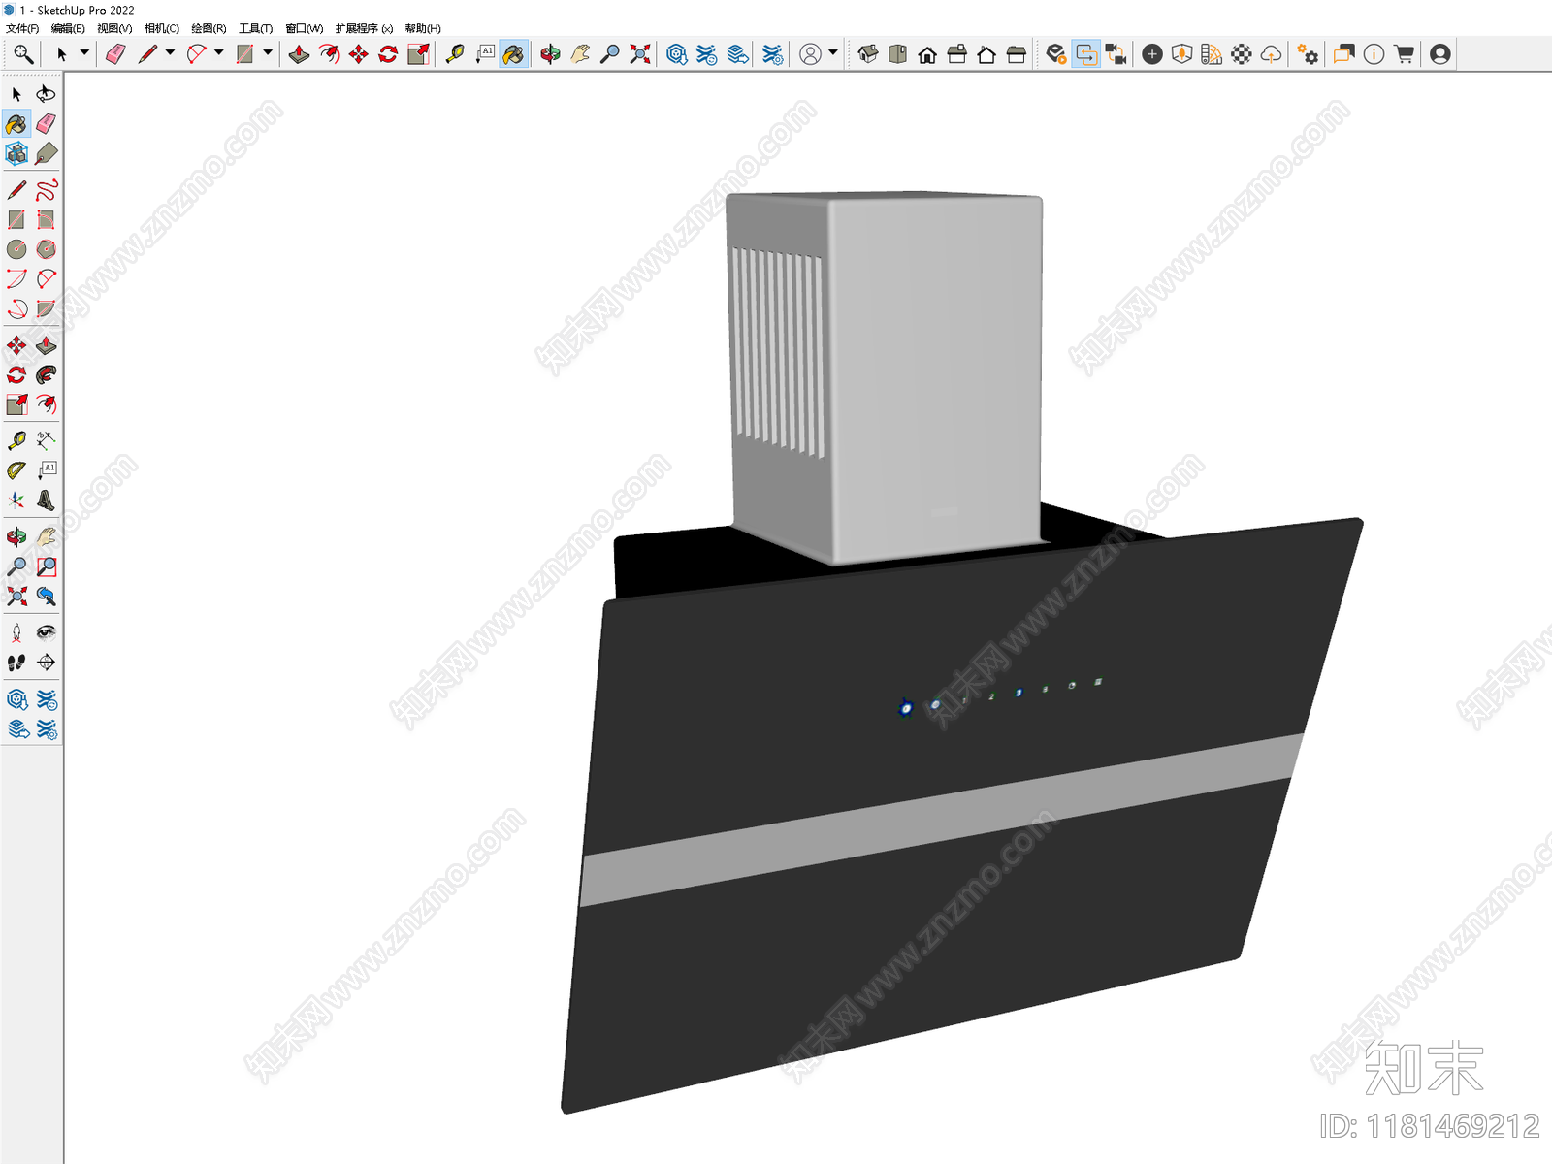This screenshot has height=1164, width=1552.
Task: Click the cloud upload toolbar icon
Action: pos(1272,54)
